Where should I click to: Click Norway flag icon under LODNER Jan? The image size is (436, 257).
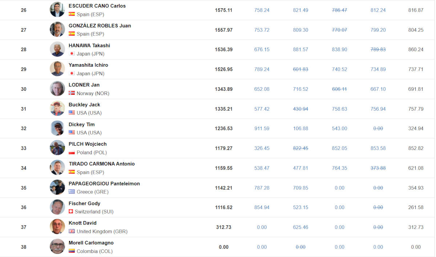pos(72,93)
